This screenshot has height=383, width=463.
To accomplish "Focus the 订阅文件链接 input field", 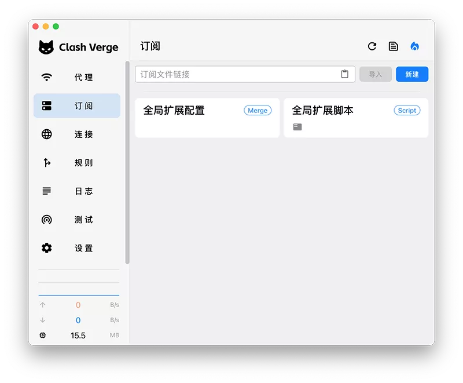I will pos(245,74).
